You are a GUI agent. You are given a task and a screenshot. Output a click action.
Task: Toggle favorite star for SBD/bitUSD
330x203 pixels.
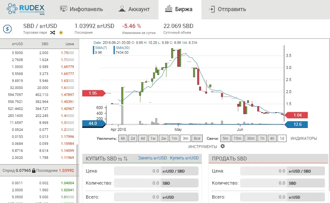click(x=61, y=33)
